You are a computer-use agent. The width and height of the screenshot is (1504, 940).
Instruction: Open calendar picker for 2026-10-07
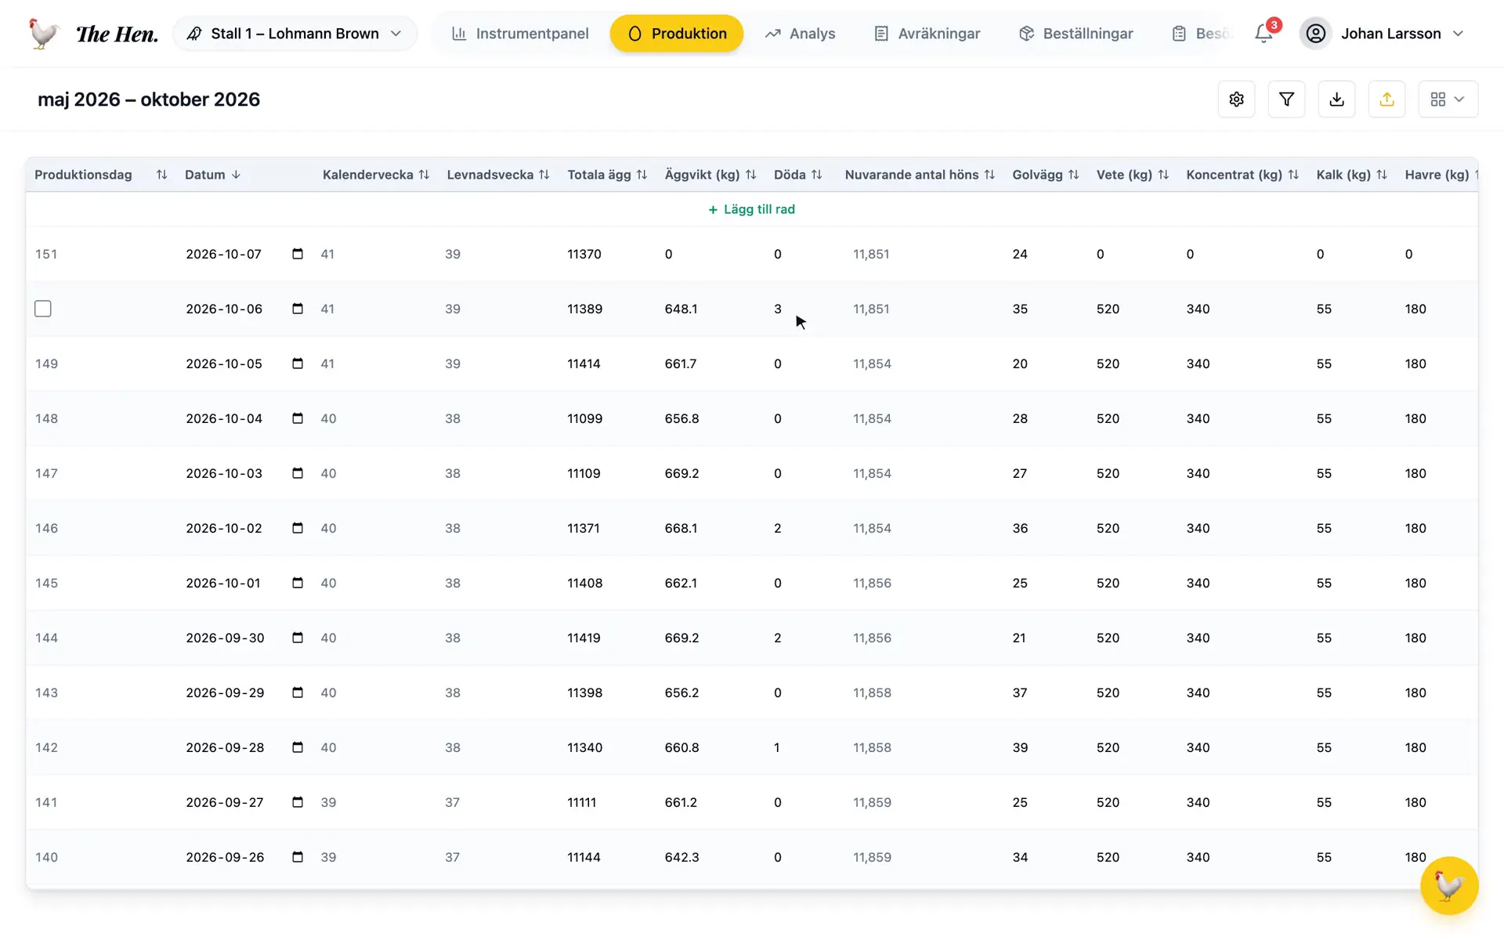coord(298,254)
